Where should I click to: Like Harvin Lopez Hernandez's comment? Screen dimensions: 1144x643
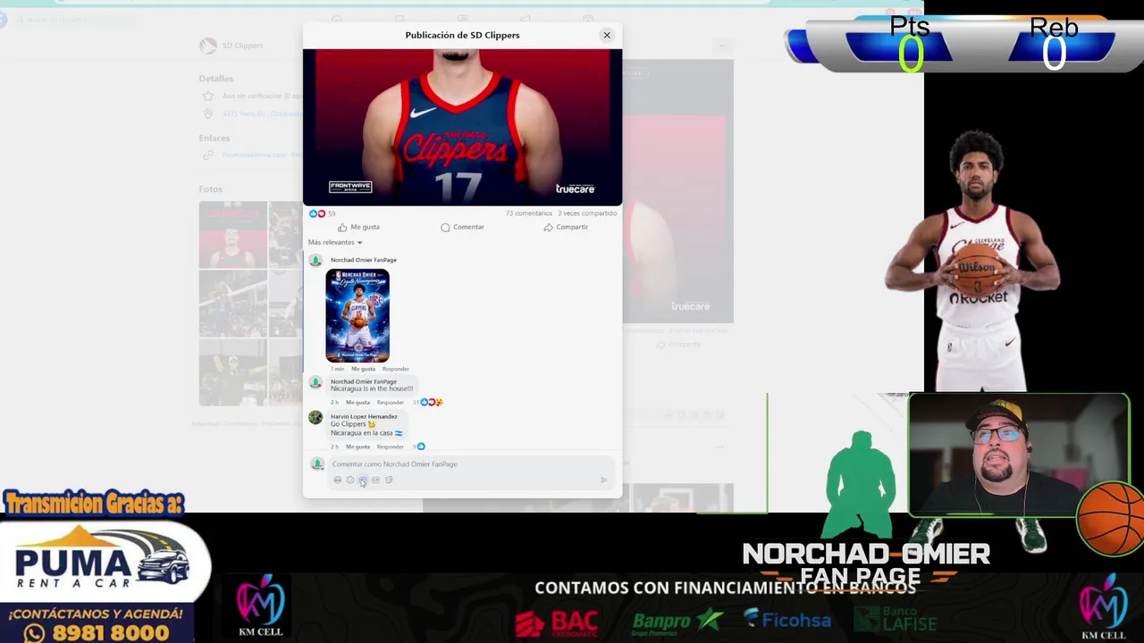[357, 447]
